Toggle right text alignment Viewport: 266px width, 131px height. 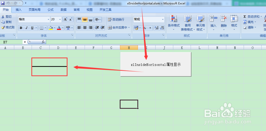90,27
